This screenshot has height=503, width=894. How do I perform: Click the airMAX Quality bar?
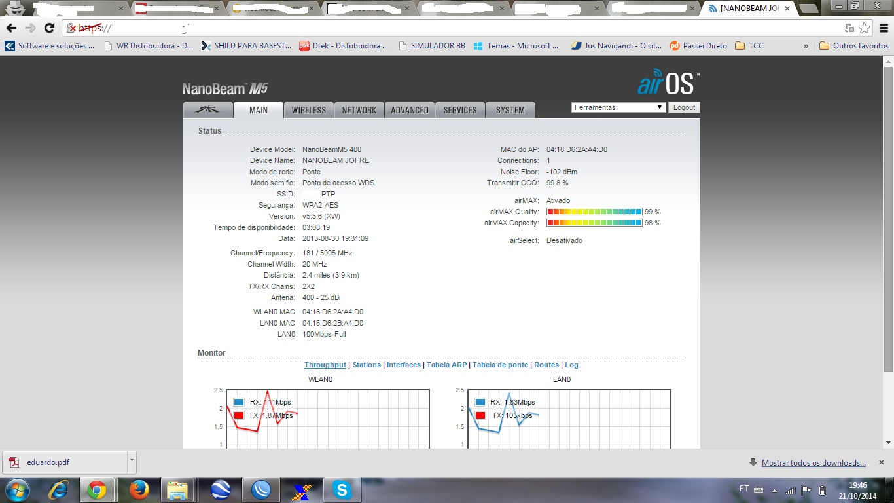click(594, 212)
